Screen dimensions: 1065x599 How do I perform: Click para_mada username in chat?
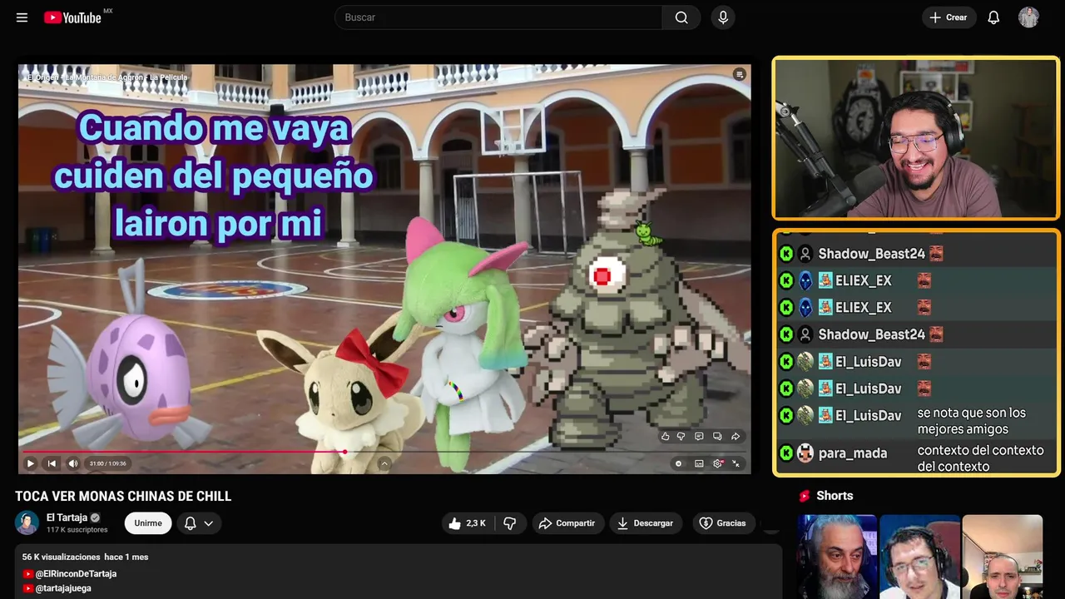(852, 453)
